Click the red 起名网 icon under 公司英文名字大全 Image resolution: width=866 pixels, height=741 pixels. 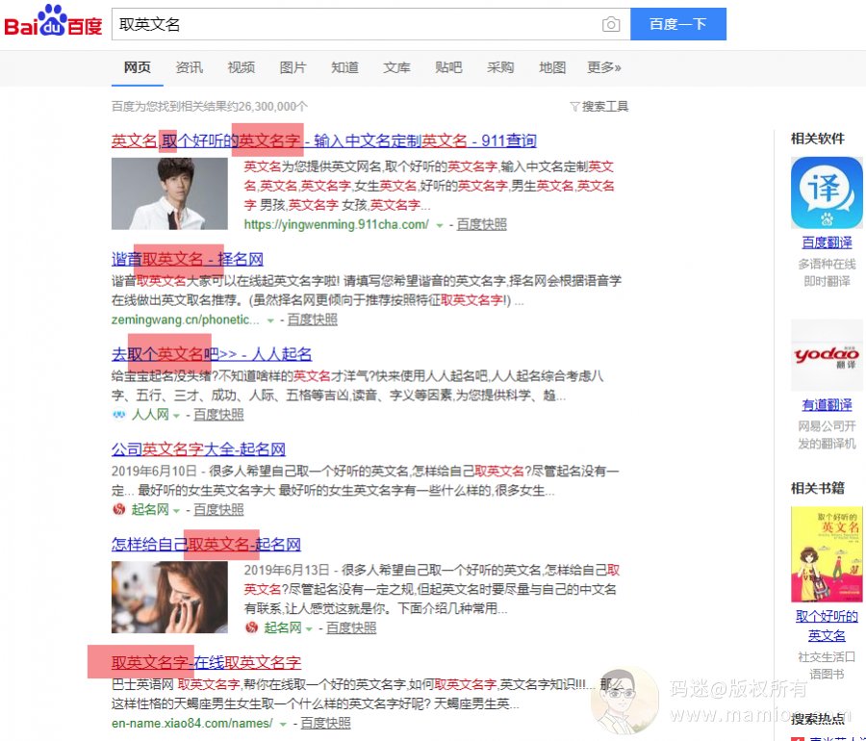coord(118,509)
